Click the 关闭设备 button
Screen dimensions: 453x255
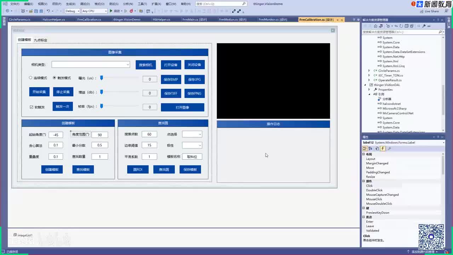194,65
